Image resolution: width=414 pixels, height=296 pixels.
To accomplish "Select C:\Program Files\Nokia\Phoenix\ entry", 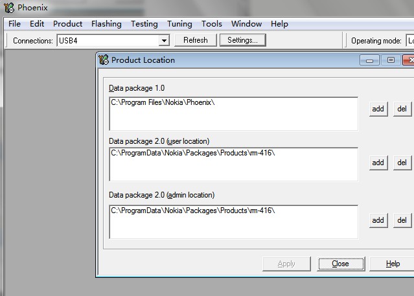I will pos(163,102).
